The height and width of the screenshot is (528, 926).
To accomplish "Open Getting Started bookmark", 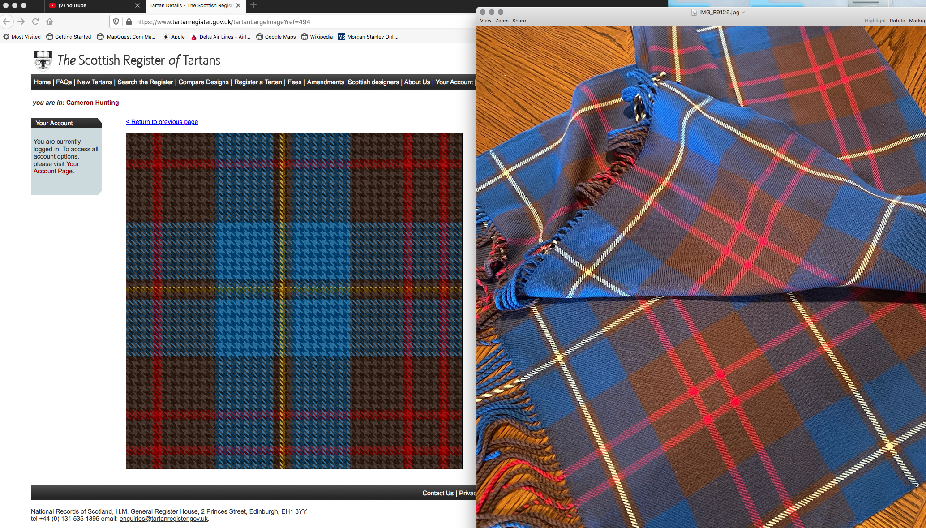I will tap(69, 37).
